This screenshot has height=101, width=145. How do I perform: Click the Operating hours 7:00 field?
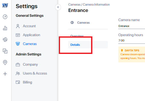pos(132,40)
